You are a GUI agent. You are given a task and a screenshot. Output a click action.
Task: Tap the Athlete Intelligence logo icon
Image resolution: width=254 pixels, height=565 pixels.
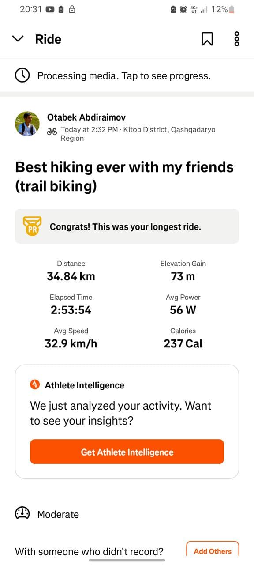(35, 385)
